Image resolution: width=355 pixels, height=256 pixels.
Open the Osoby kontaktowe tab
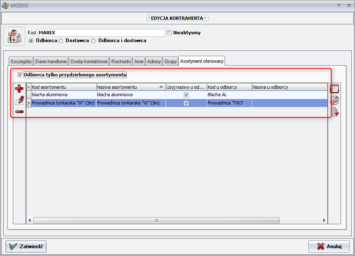click(89, 62)
